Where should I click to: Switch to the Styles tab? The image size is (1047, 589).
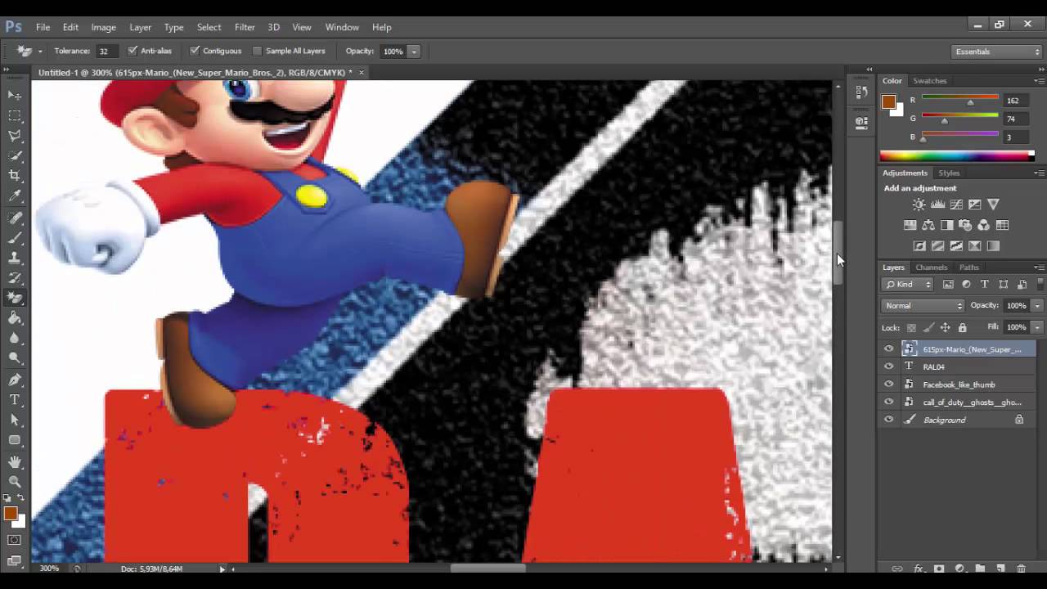[949, 173]
